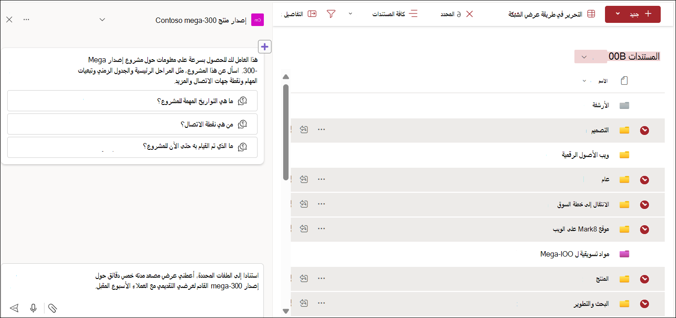Viewport: 676px width, 318px height.
Task: Expand the agent picker chevron in chat header
Action: 102,20
